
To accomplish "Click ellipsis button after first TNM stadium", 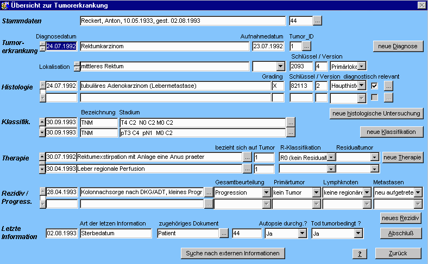I will coord(291,122).
